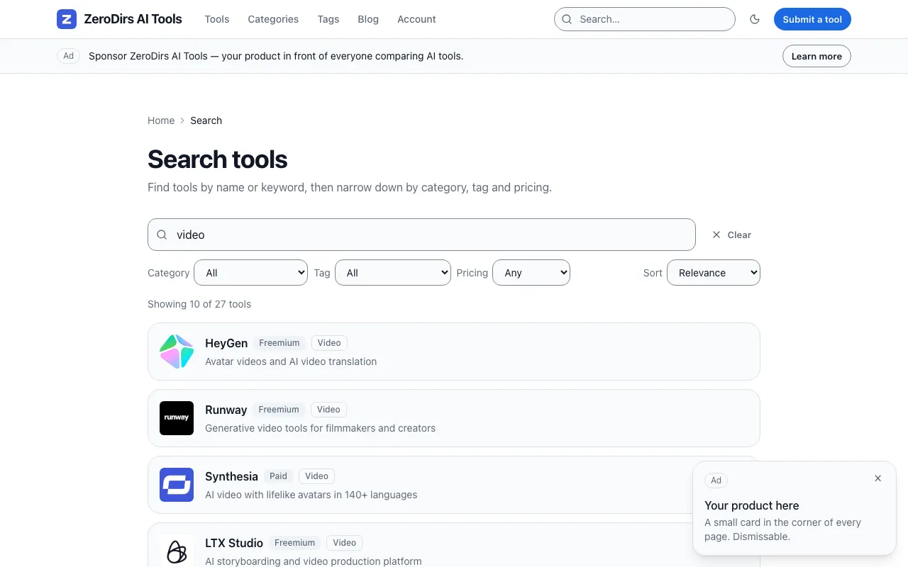
Task: Open the Runway logo thumbnail
Action: click(x=177, y=418)
